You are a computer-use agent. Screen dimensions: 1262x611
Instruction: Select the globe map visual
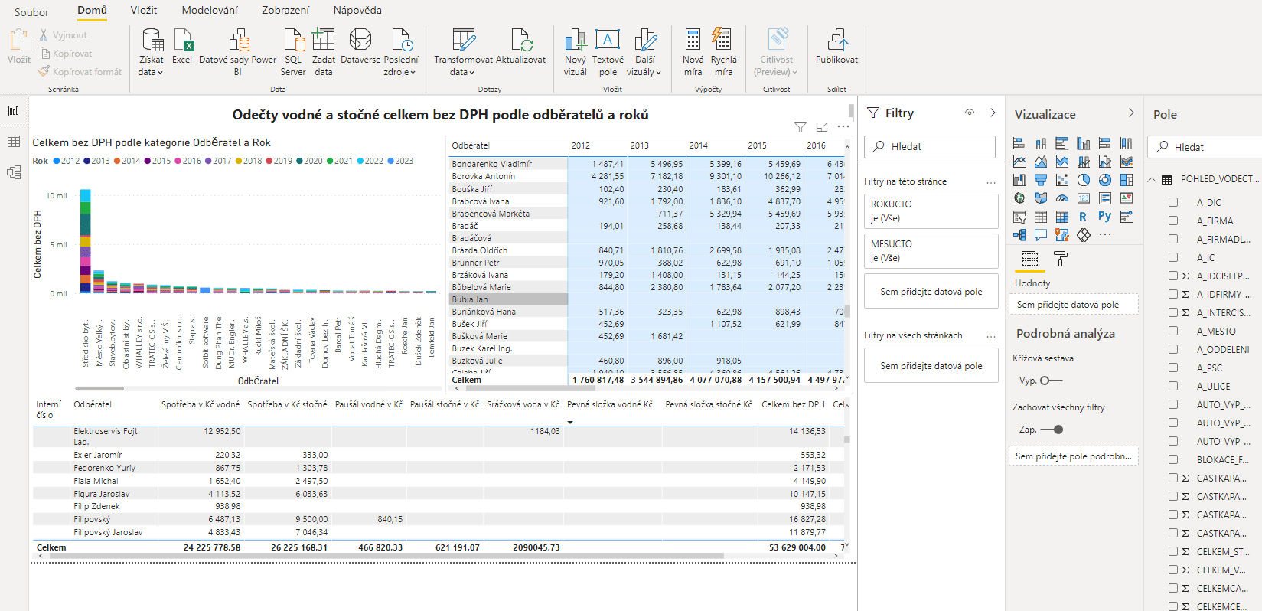[x=1019, y=198]
